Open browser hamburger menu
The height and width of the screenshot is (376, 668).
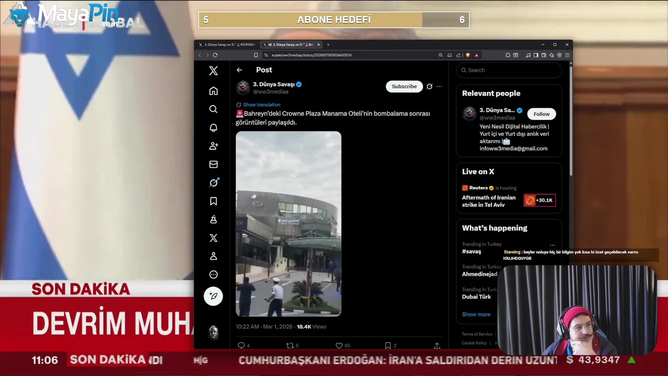[567, 55]
